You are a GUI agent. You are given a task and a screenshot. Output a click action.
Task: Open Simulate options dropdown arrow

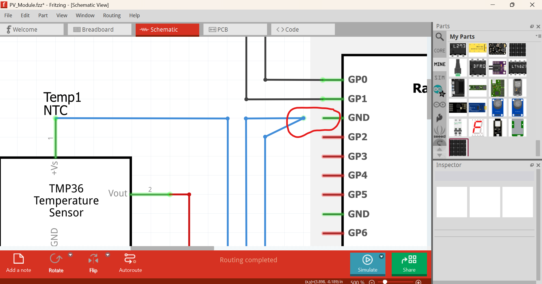[381, 256]
